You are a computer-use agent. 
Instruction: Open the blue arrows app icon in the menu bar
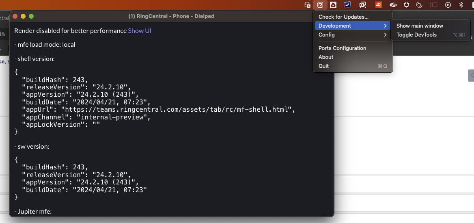[348, 5]
